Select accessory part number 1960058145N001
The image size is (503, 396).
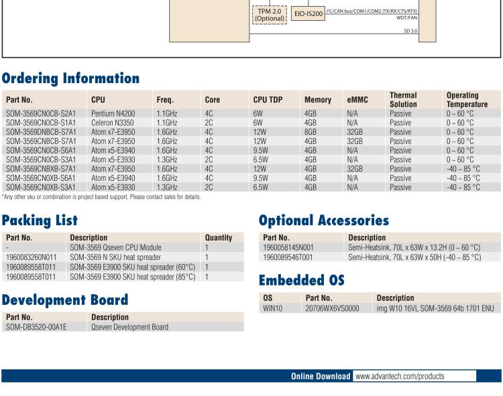point(288,247)
